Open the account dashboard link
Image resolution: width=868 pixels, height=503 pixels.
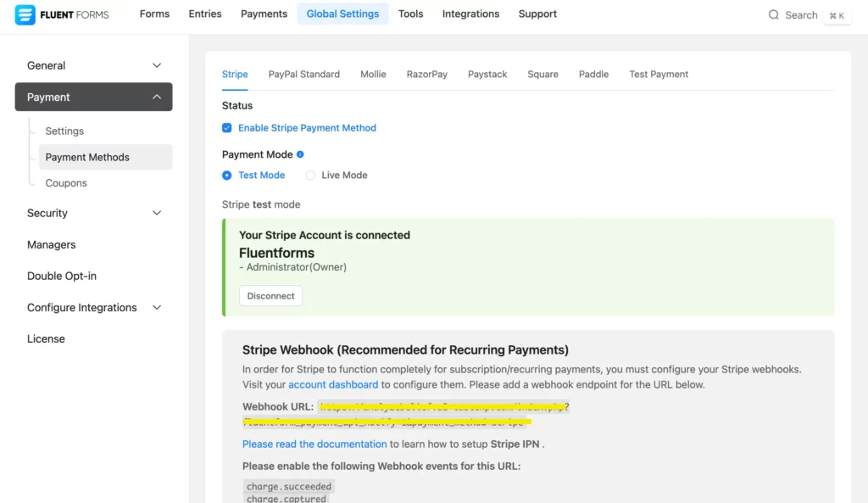(x=333, y=384)
